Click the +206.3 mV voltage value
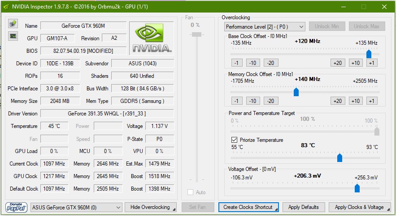Viewport: 396px width, 217px height. click(307, 176)
